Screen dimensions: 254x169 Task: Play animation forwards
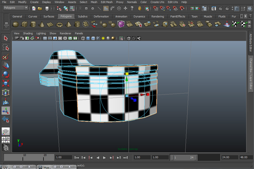coord(105,158)
